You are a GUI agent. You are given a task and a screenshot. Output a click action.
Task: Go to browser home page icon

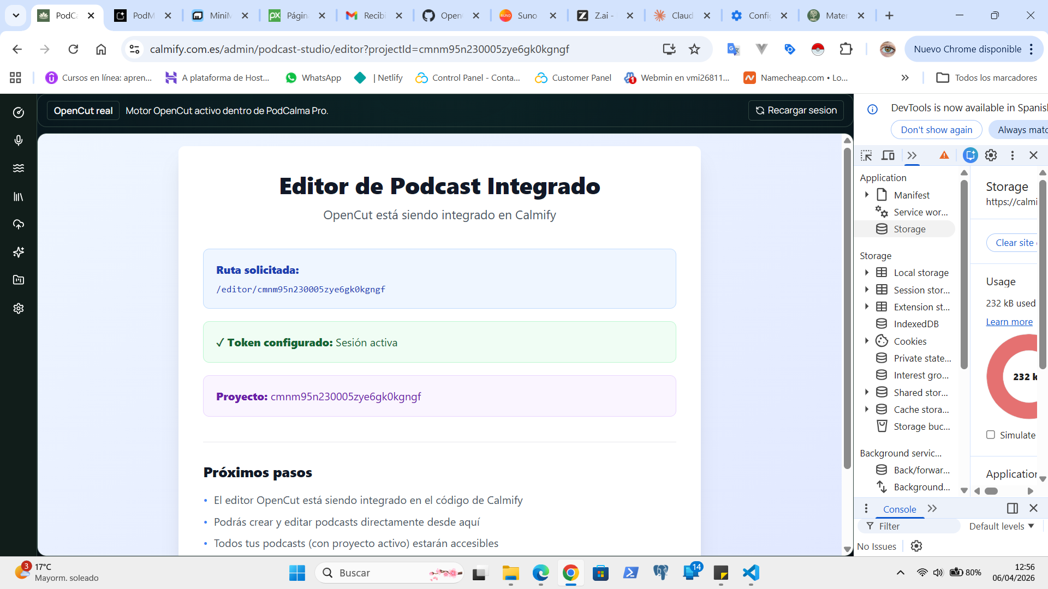coord(101,49)
